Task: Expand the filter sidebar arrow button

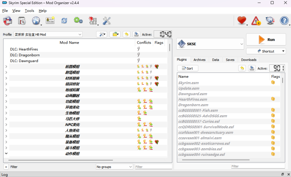Action: [x=6, y=167]
